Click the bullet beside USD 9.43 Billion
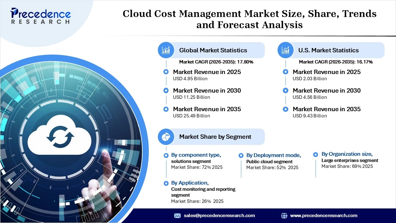Viewport: 396px width, 223px height. tap(286, 109)
